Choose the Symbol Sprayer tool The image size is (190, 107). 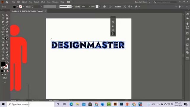click(x=3, y=52)
